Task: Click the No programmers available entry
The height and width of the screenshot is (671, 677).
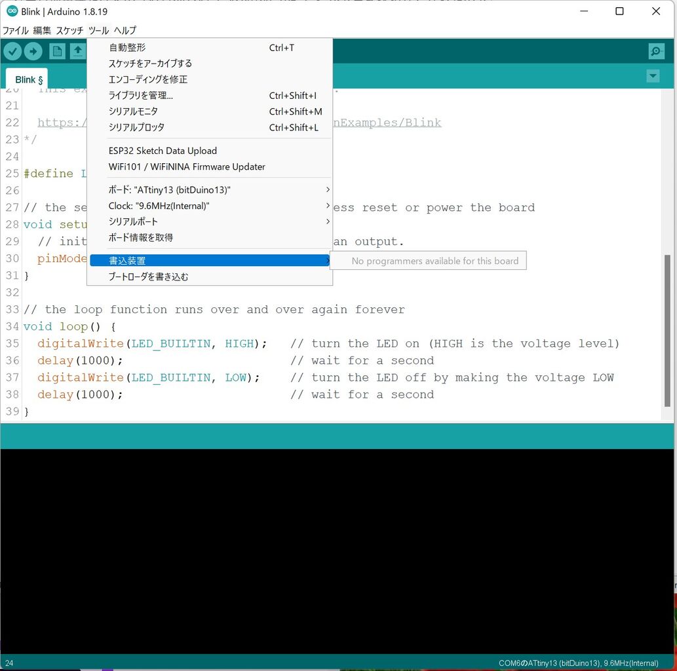Action: [429, 261]
